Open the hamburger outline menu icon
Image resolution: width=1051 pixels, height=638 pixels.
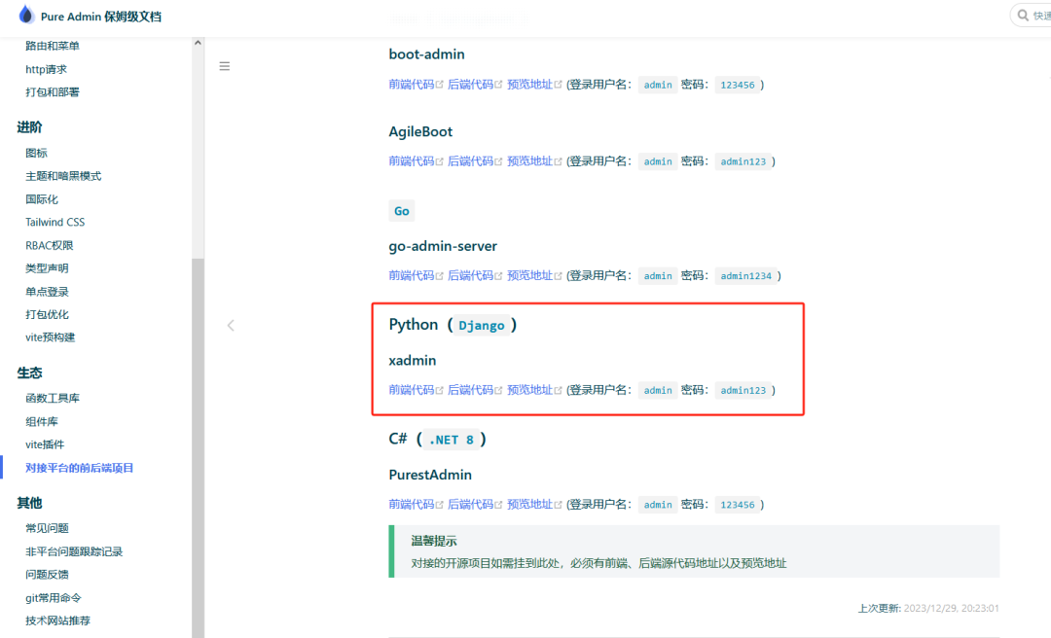coord(225,66)
